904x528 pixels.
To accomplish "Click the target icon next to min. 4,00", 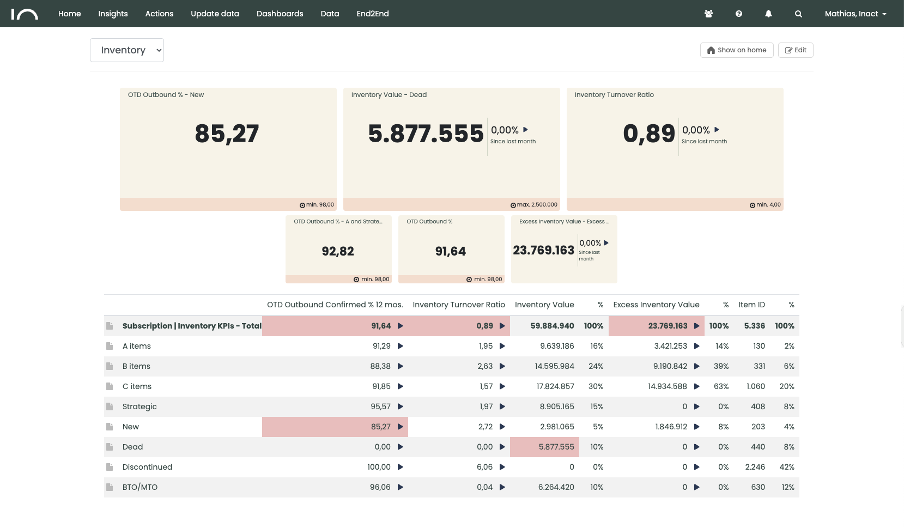I will click(752, 205).
